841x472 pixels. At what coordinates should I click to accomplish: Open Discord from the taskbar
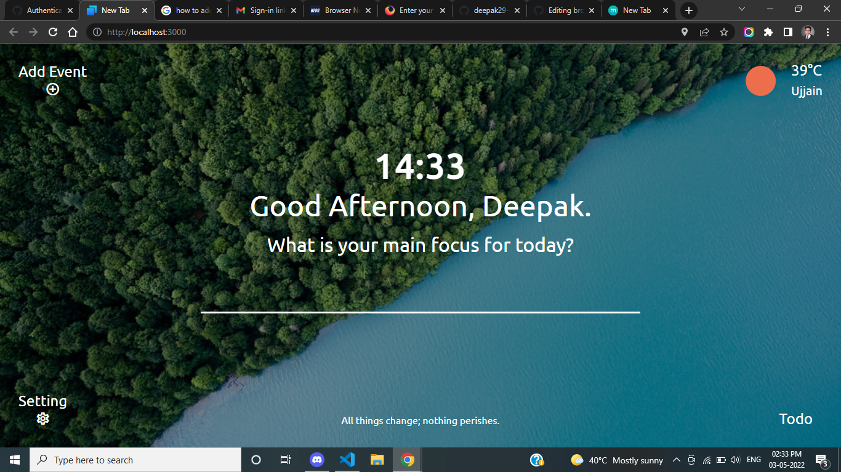click(x=317, y=460)
